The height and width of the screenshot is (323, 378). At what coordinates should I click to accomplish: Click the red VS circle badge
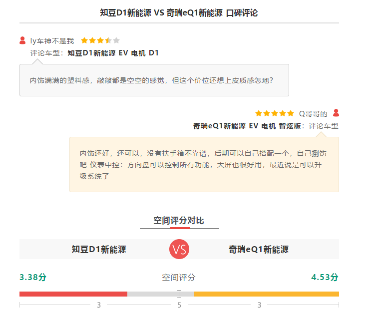(x=179, y=249)
